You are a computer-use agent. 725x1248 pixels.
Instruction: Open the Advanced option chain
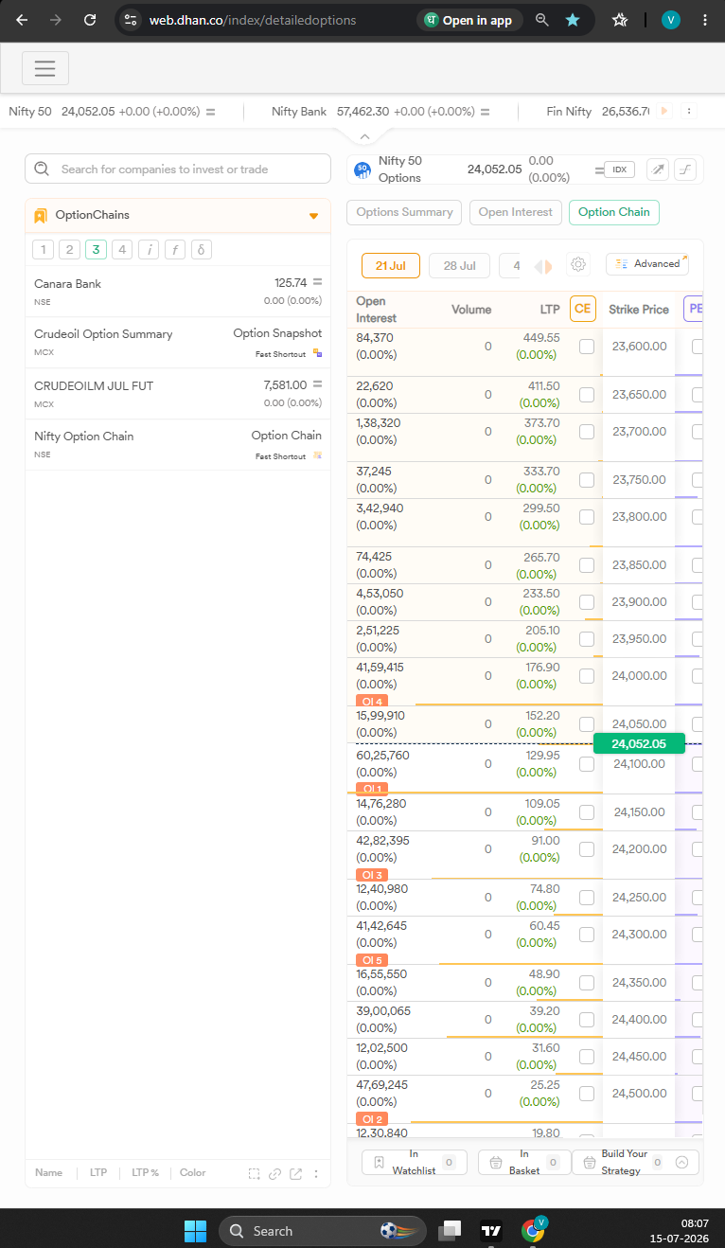click(647, 264)
